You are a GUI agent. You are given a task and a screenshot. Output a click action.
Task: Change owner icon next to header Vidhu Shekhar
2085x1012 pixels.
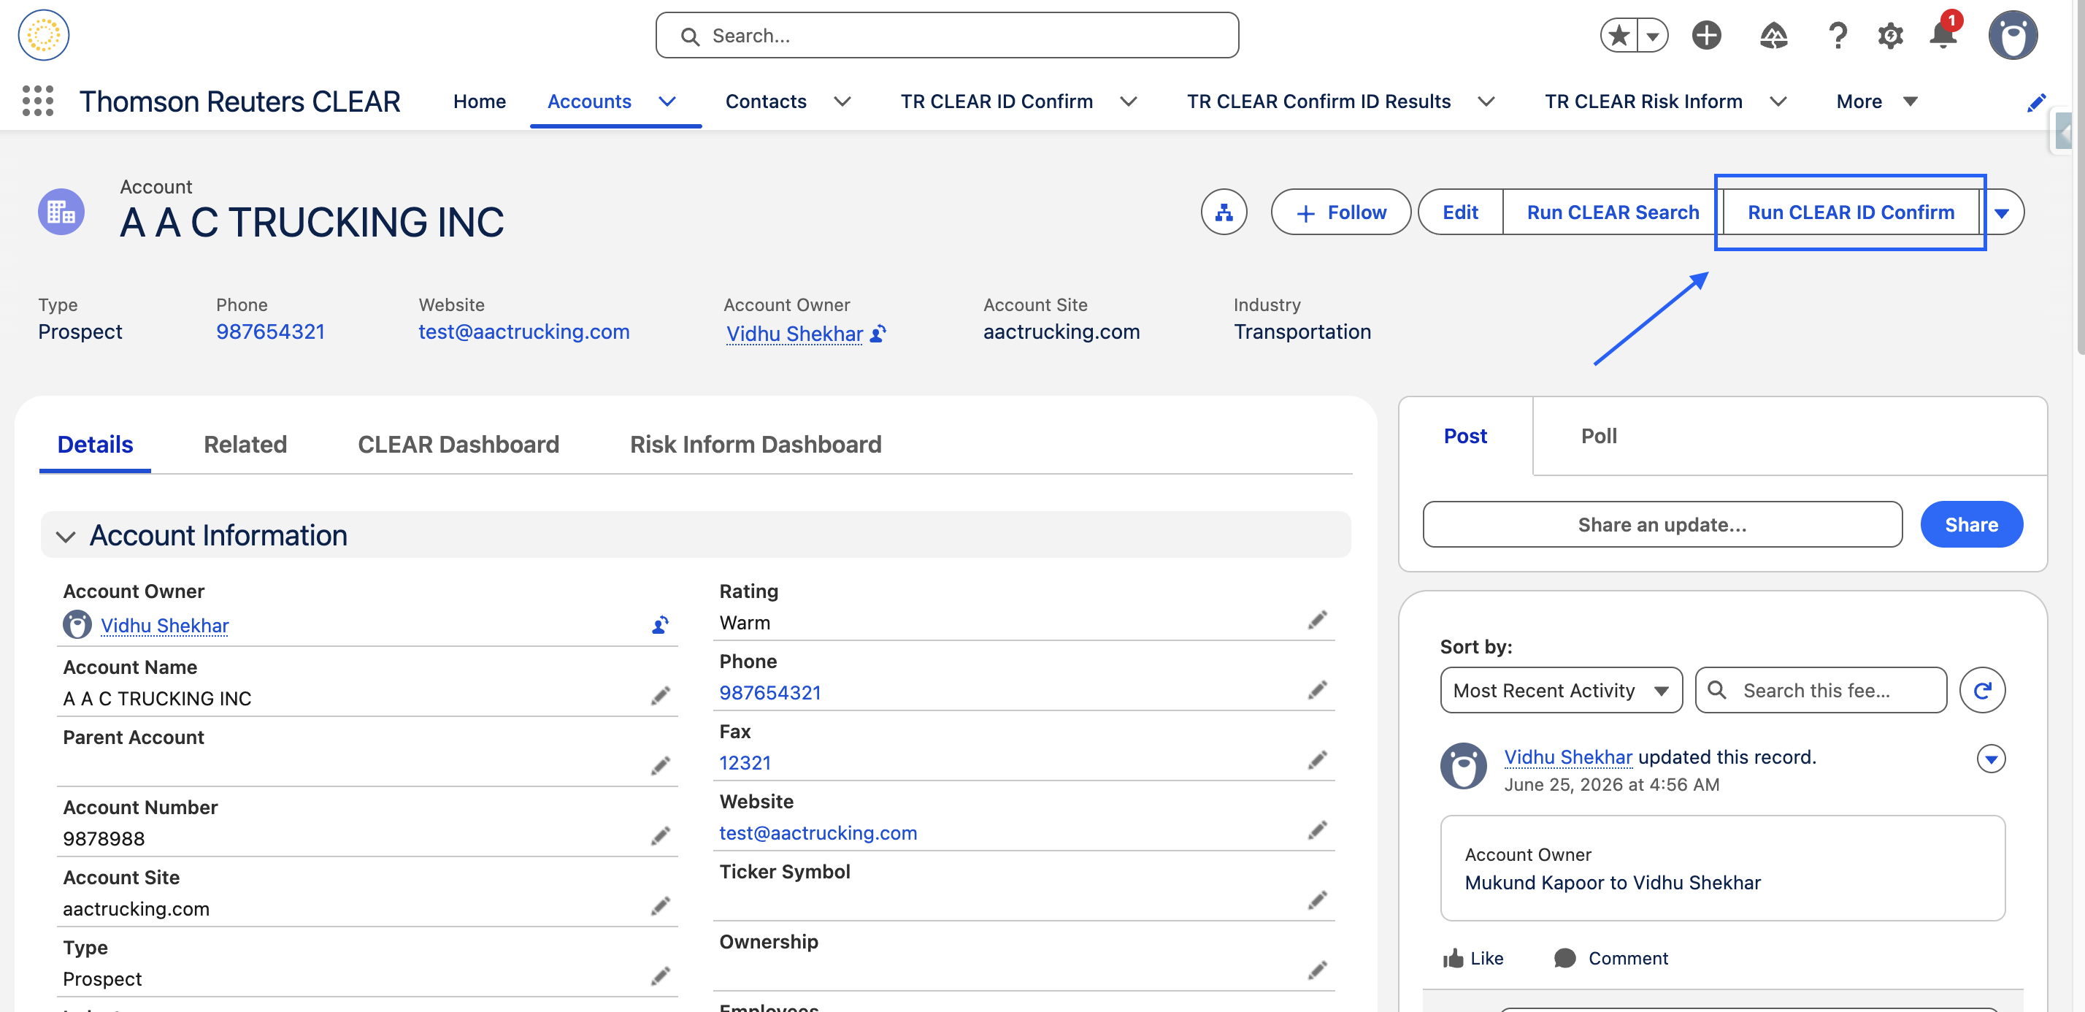878,334
